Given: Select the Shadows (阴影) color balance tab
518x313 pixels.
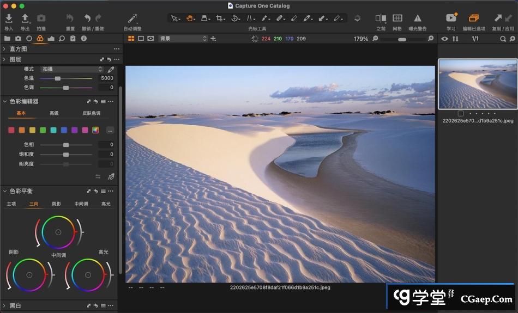Looking at the screenshot, I should pyautogui.click(x=56, y=204).
